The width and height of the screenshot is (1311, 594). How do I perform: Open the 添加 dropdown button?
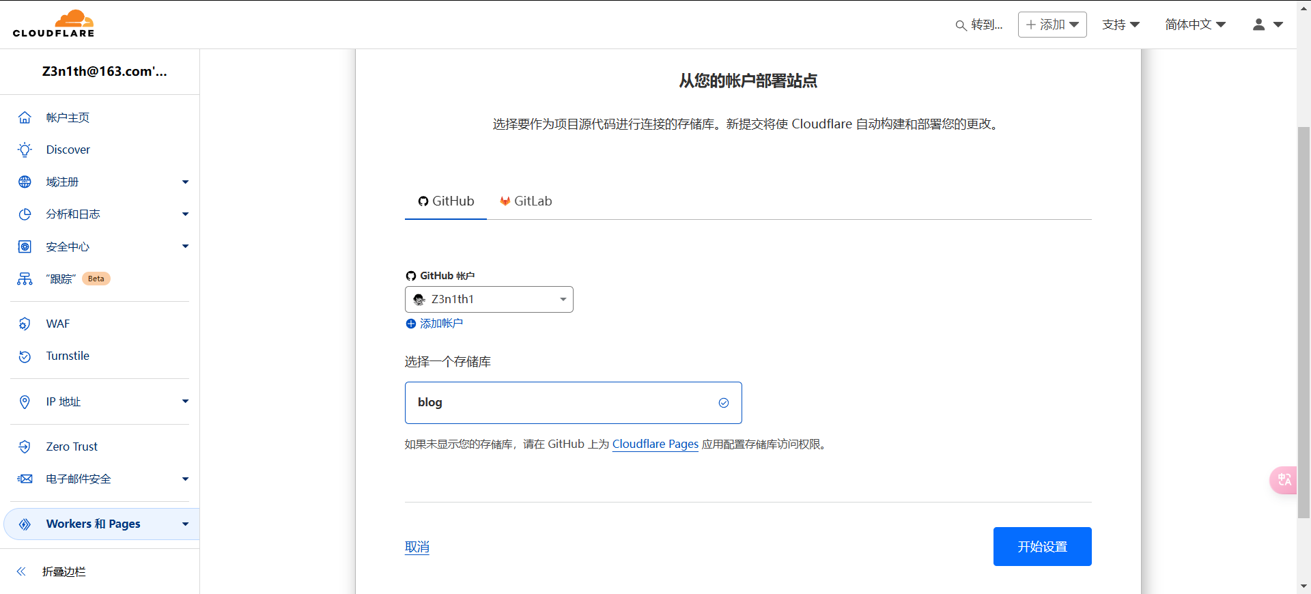1052,25
